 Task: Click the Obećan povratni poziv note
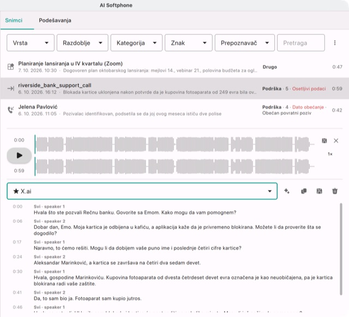[x=287, y=113]
